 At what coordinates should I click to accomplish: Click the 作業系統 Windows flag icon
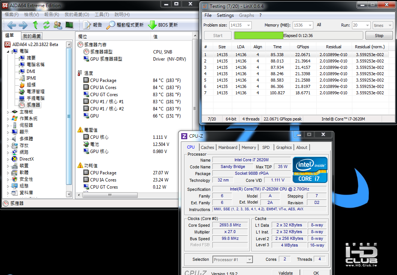pyautogui.click(x=15, y=119)
